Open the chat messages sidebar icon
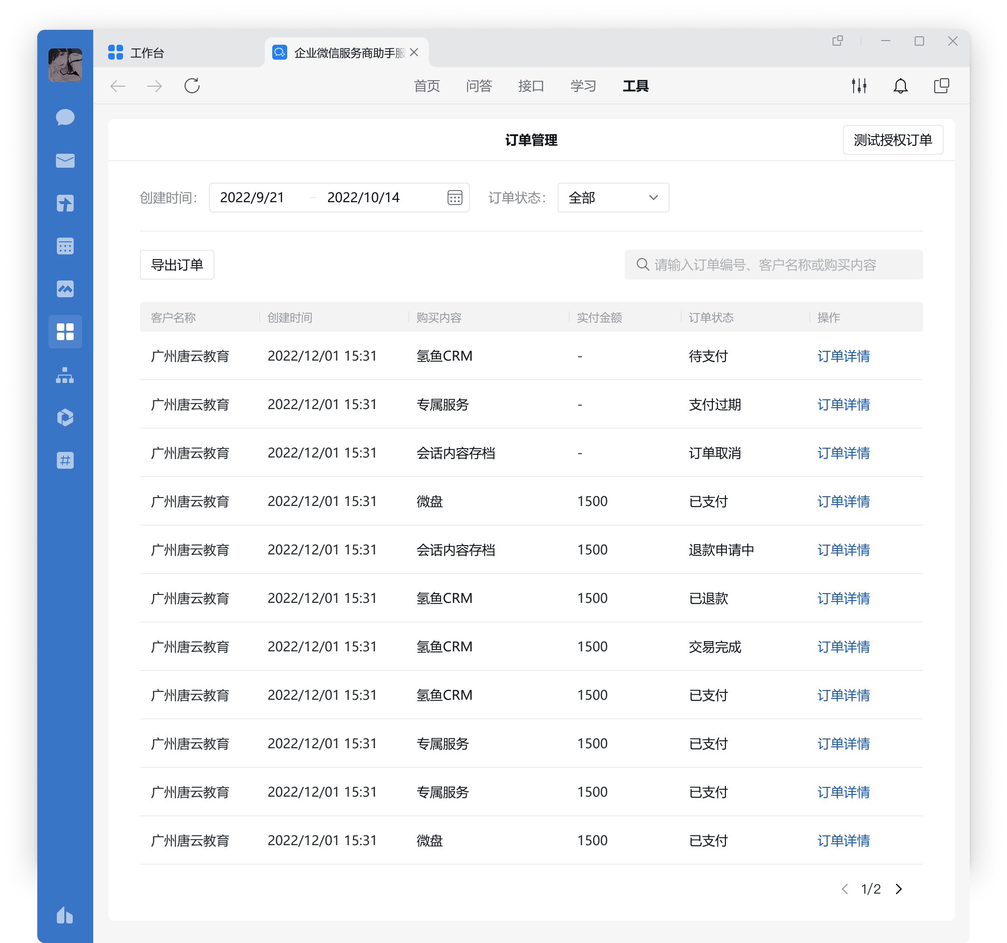The image size is (1007, 943). (65, 117)
